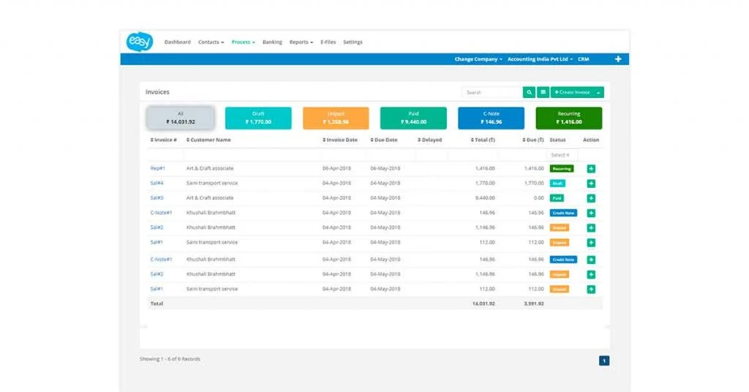The height and width of the screenshot is (392, 749).
Task: Click Saini transport service in Sal#4 row
Action: [x=211, y=184]
